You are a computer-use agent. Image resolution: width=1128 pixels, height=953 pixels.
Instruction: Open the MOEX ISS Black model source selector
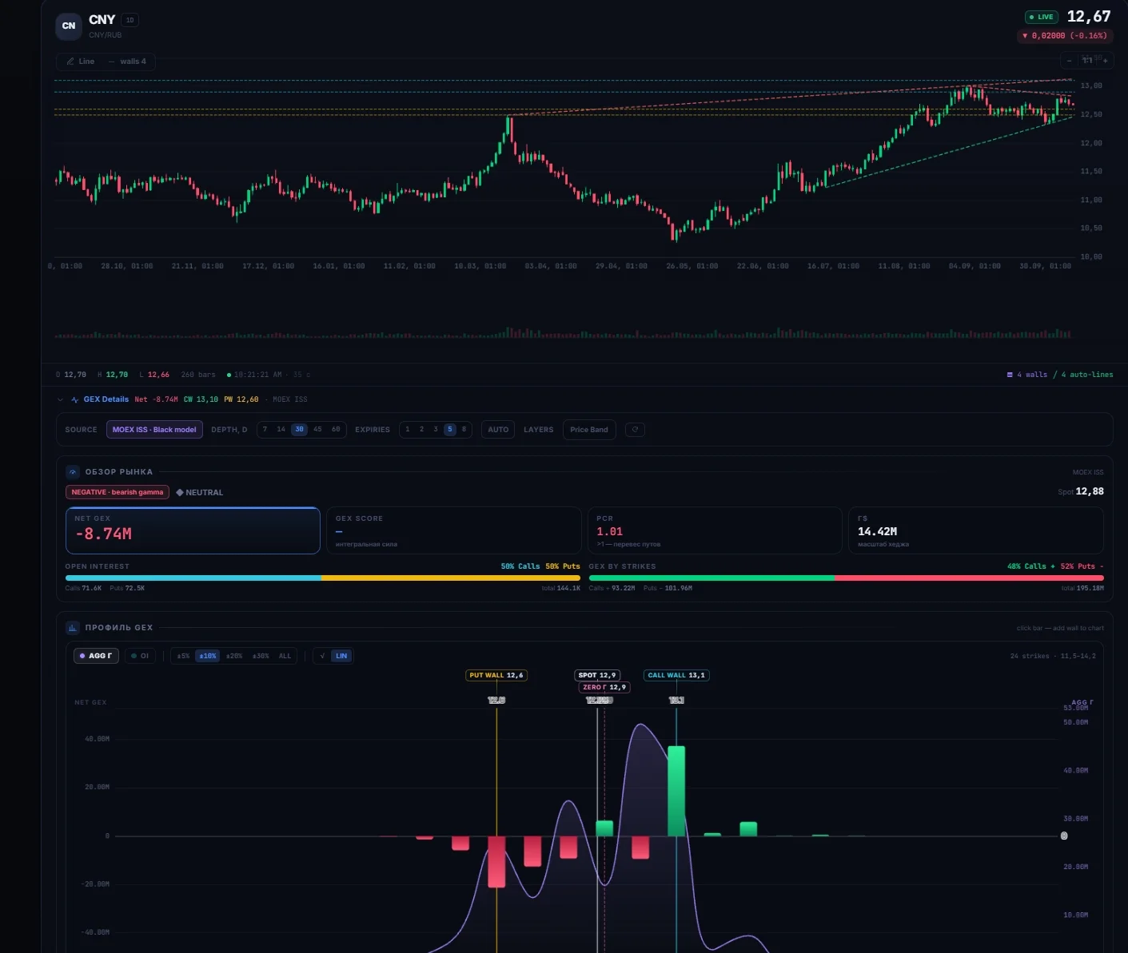pos(154,430)
